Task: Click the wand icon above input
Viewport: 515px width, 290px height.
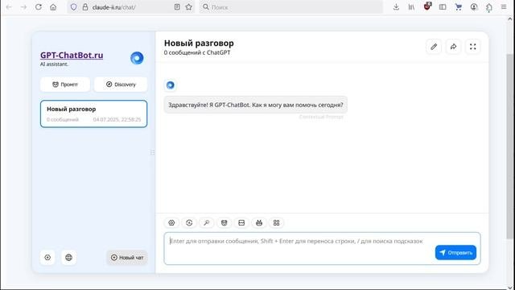Action: tap(207, 223)
